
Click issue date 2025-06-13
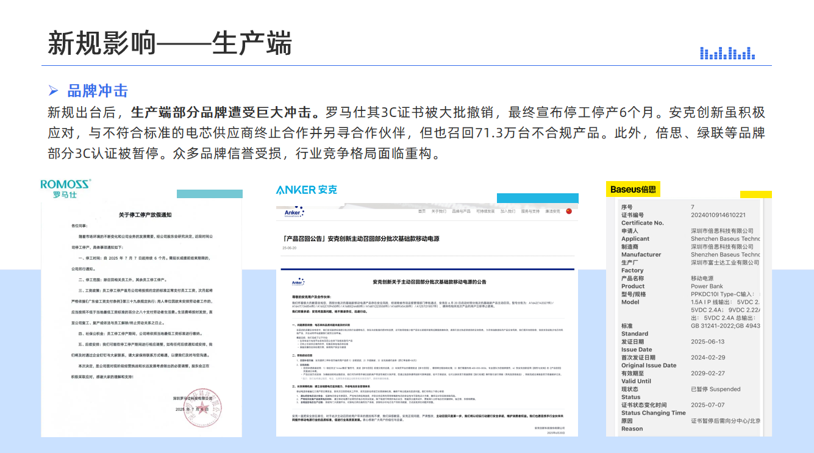coord(708,342)
